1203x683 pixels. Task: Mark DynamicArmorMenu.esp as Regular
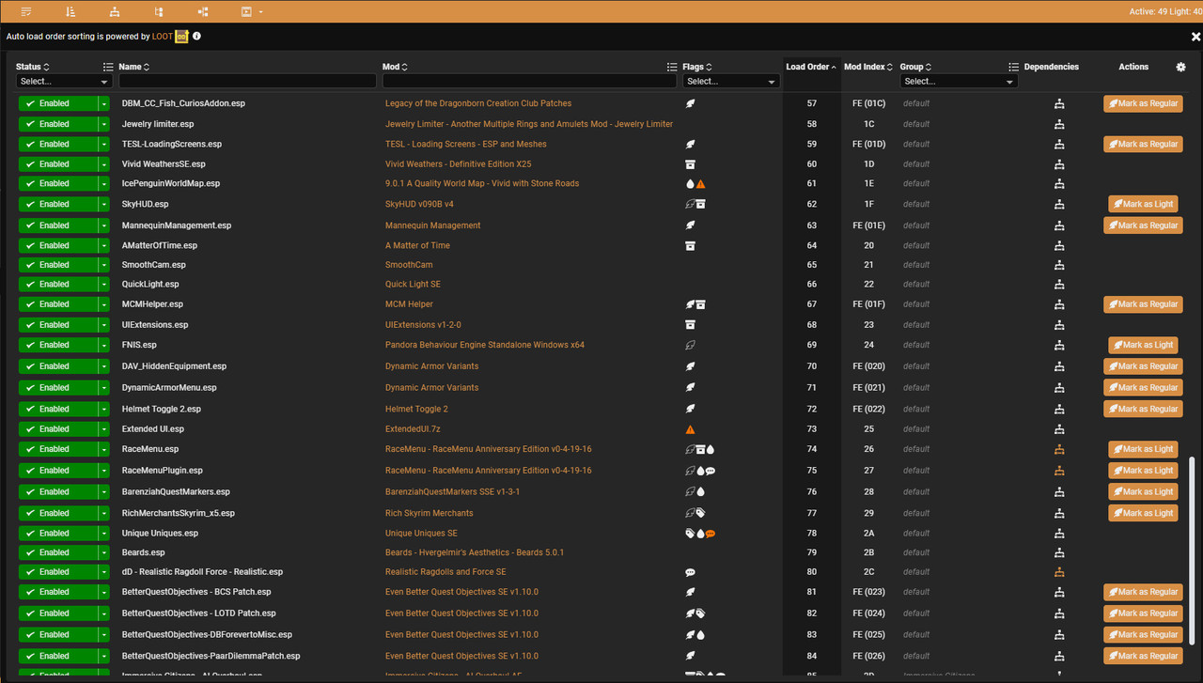click(1143, 387)
